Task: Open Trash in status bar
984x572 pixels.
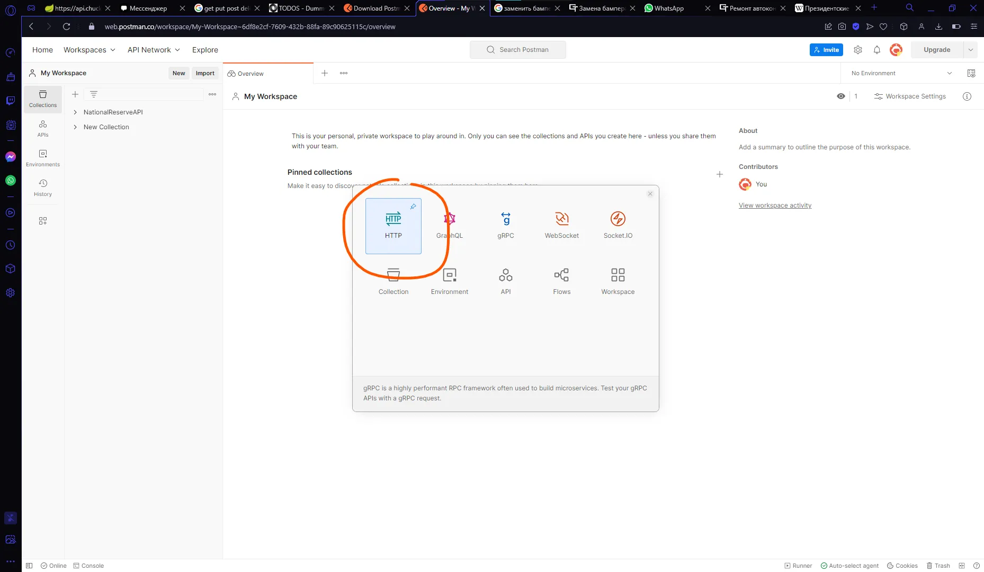Action: tap(938, 566)
